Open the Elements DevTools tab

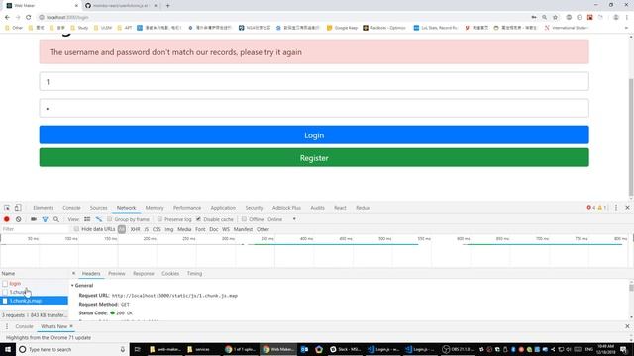click(43, 208)
